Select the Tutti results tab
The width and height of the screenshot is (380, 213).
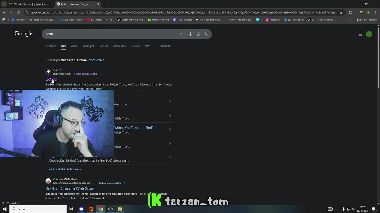(63, 46)
